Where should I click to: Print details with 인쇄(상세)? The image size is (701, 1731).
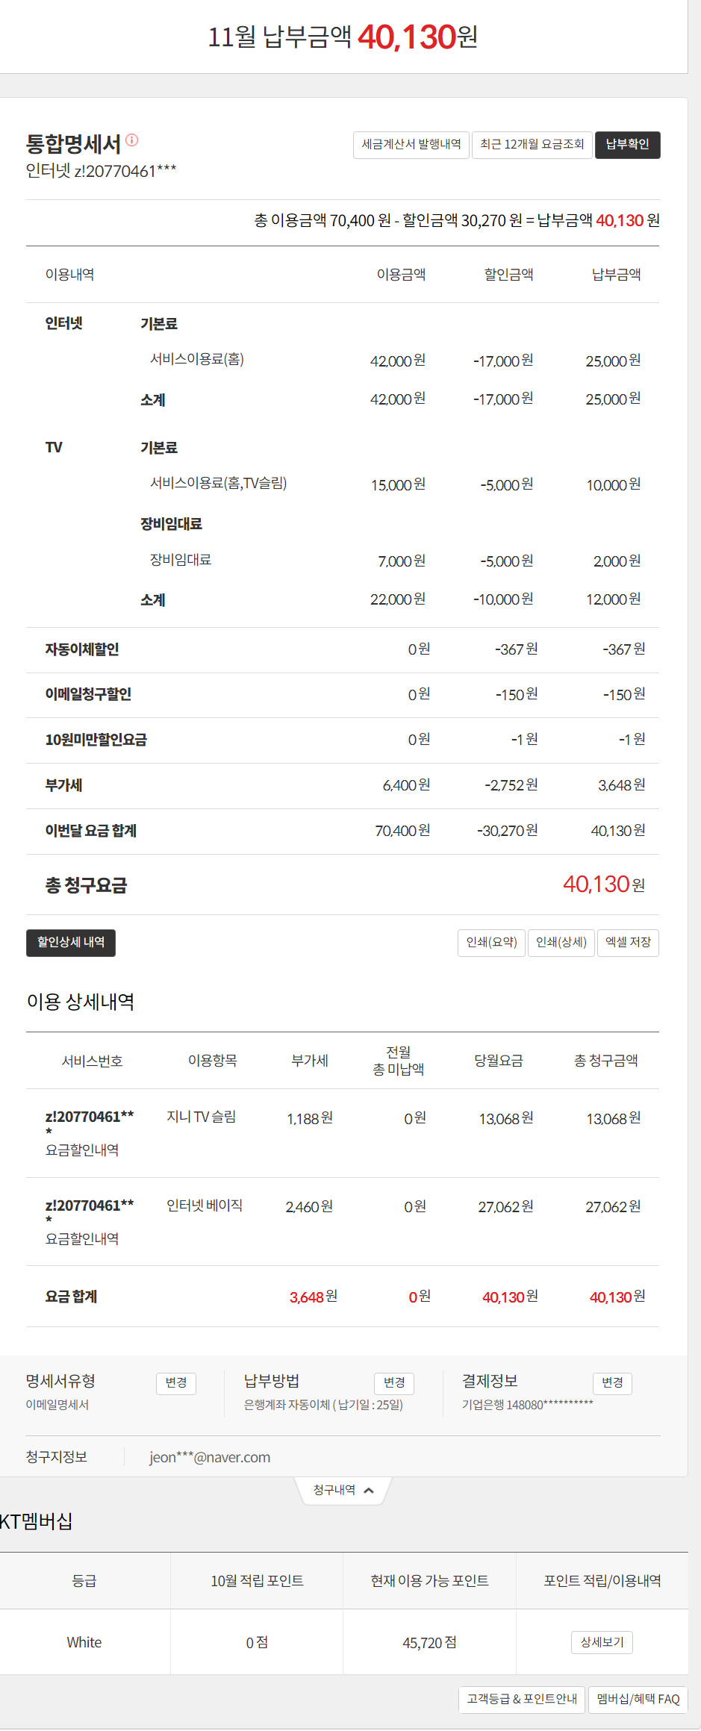coord(561,943)
